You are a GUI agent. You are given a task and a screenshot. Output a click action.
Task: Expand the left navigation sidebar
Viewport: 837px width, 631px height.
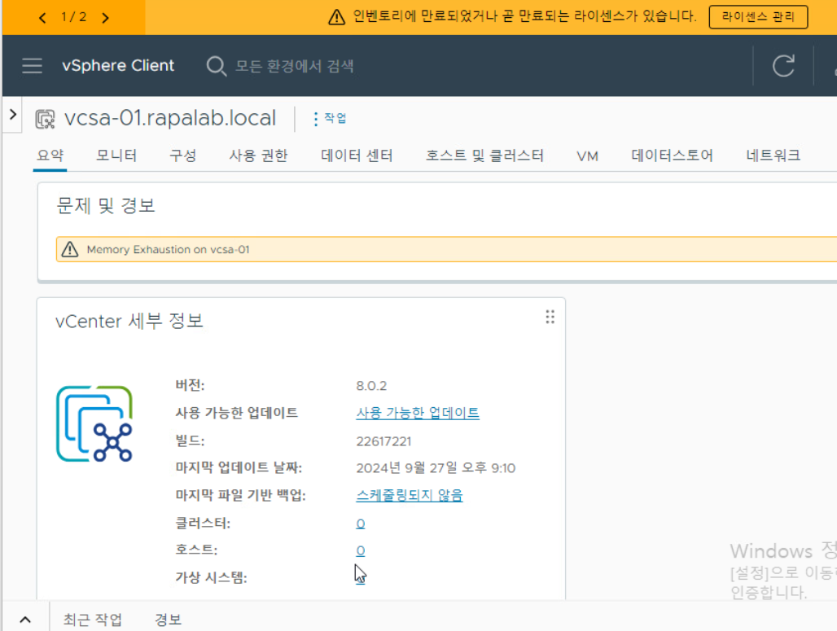(13, 114)
